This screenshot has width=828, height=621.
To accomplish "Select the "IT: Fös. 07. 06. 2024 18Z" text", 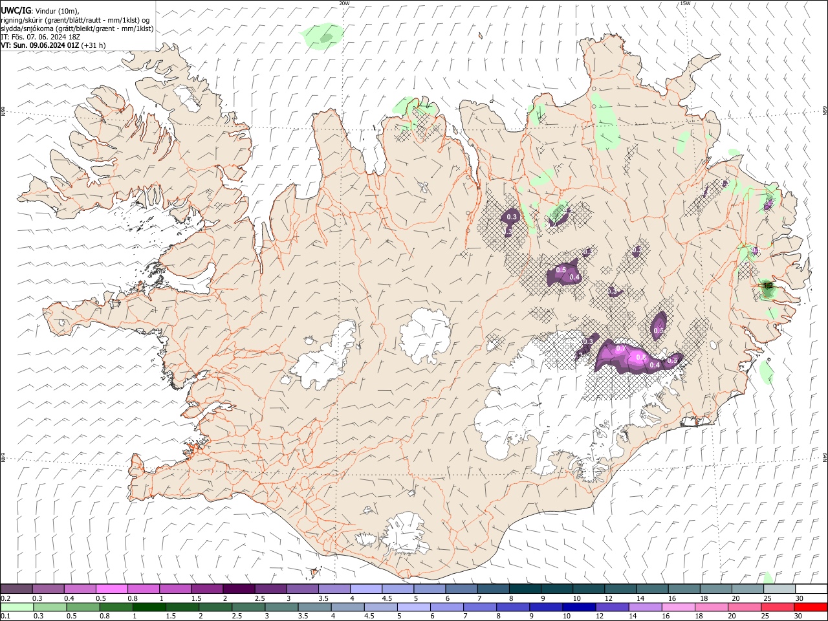I will click(40, 37).
